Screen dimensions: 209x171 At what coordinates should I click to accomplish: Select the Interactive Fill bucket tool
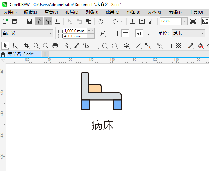(x=200, y=46)
